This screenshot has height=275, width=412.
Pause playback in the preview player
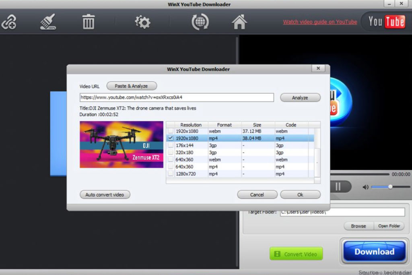(338, 187)
